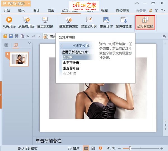Open the 设计 ribbon tab
This screenshot has height=151, width=168.
pos(36,10)
